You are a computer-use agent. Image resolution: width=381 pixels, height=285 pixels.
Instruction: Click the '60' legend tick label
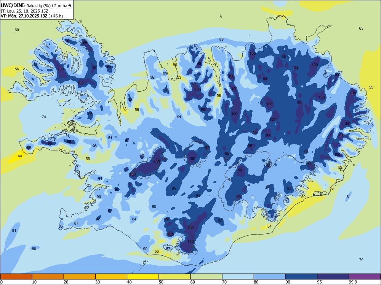tap(193, 282)
